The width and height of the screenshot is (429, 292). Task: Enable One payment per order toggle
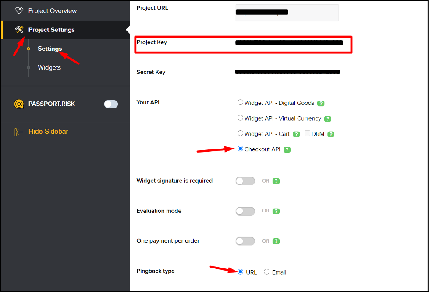(x=245, y=241)
